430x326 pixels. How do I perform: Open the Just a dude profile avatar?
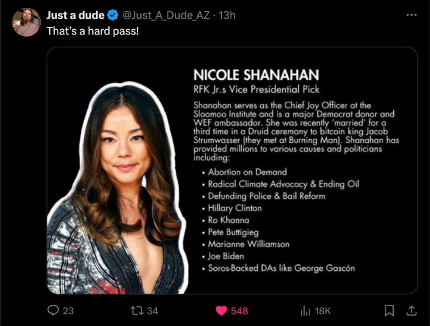pos(26,22)
